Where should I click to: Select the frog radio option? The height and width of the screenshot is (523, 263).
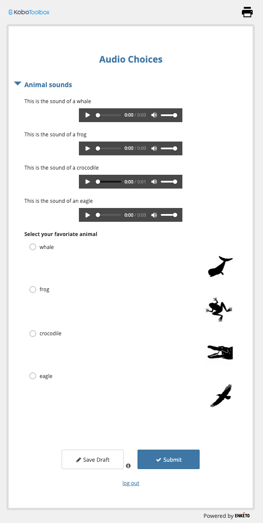tap(33, 289)
